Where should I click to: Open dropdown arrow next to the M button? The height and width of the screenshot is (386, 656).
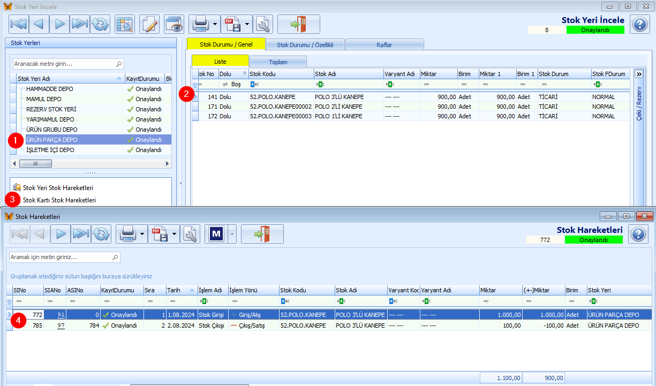232,234
